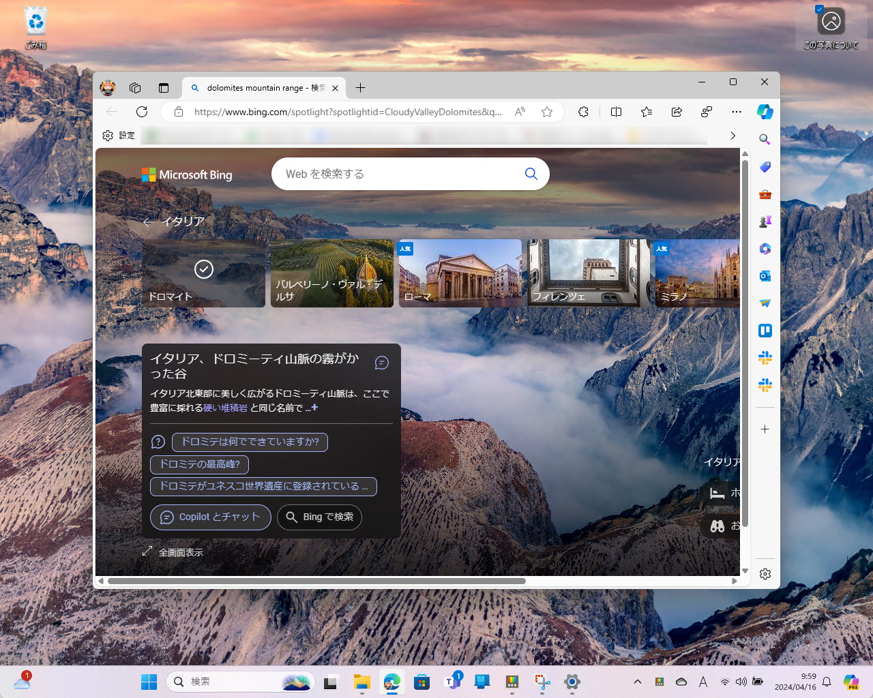Screen dimensions: 873x698
Task: Open the Microsoft 365 sidebar icon
Action: tap(765, 248)
